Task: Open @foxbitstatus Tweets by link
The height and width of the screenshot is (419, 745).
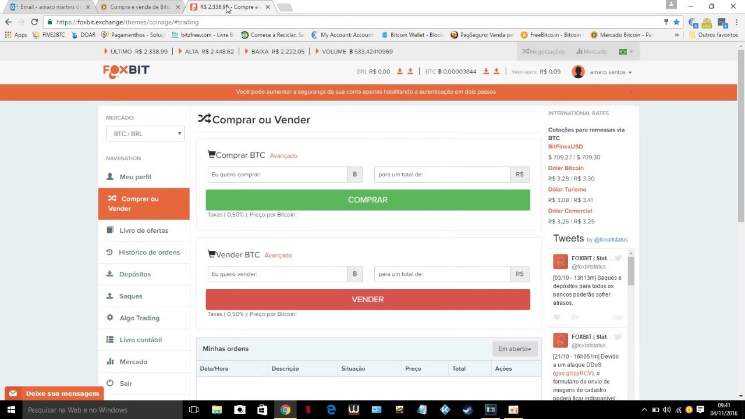Action: pyautogui.click(x=611, y=240)
